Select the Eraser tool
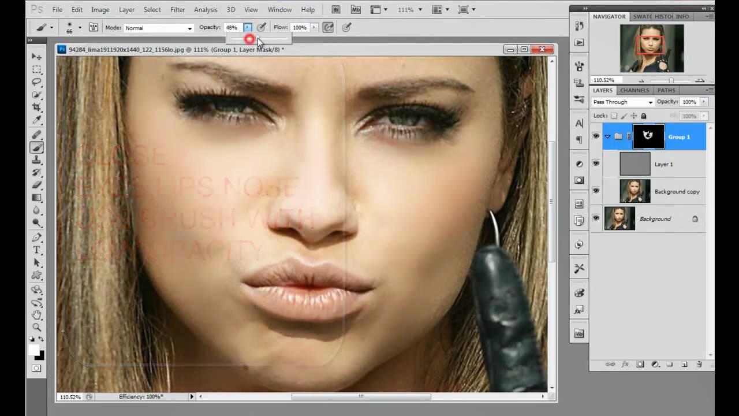739x416 pixels. pos(37,185)
